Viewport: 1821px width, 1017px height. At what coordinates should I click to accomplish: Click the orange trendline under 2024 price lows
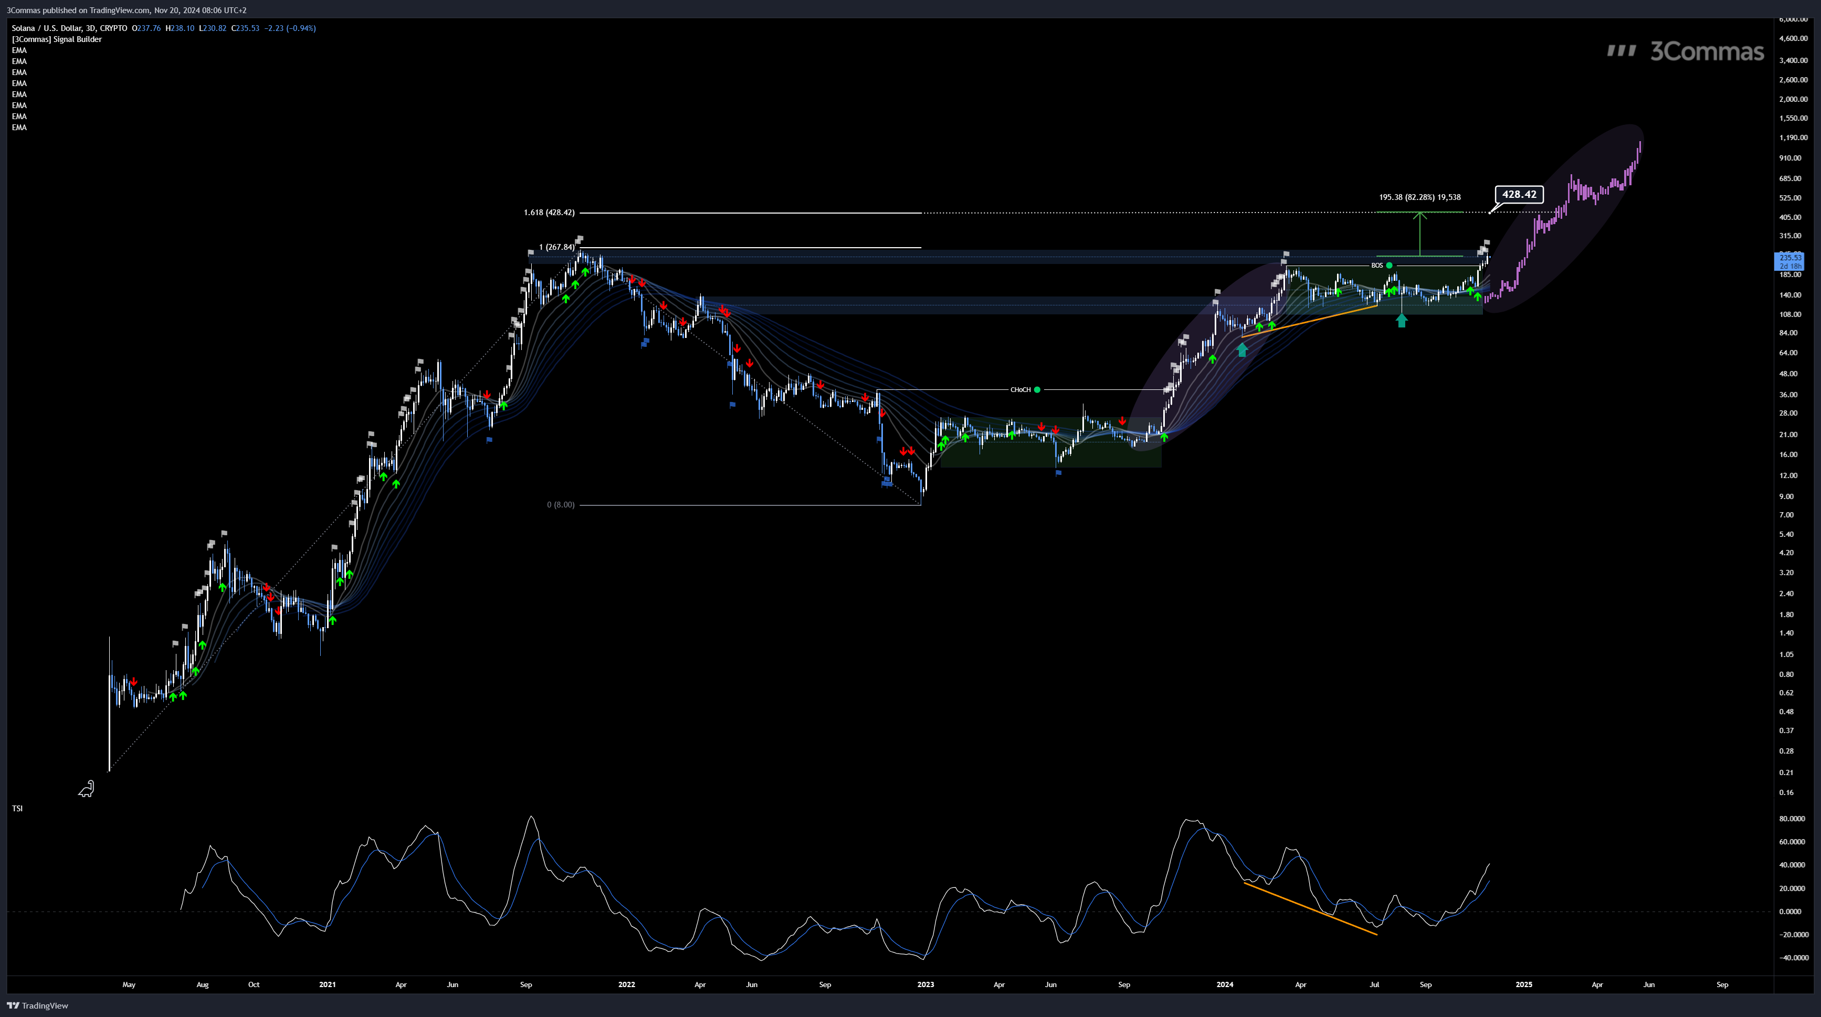(1309, 322)
